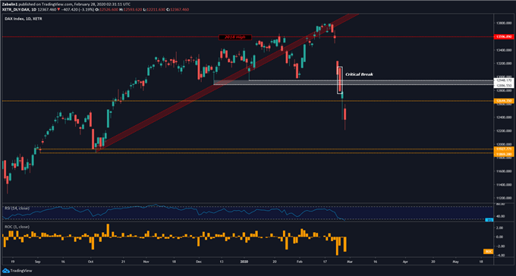Click the orange 11927 price label
This screenshot has height=276, width=516.
[504, 149]
